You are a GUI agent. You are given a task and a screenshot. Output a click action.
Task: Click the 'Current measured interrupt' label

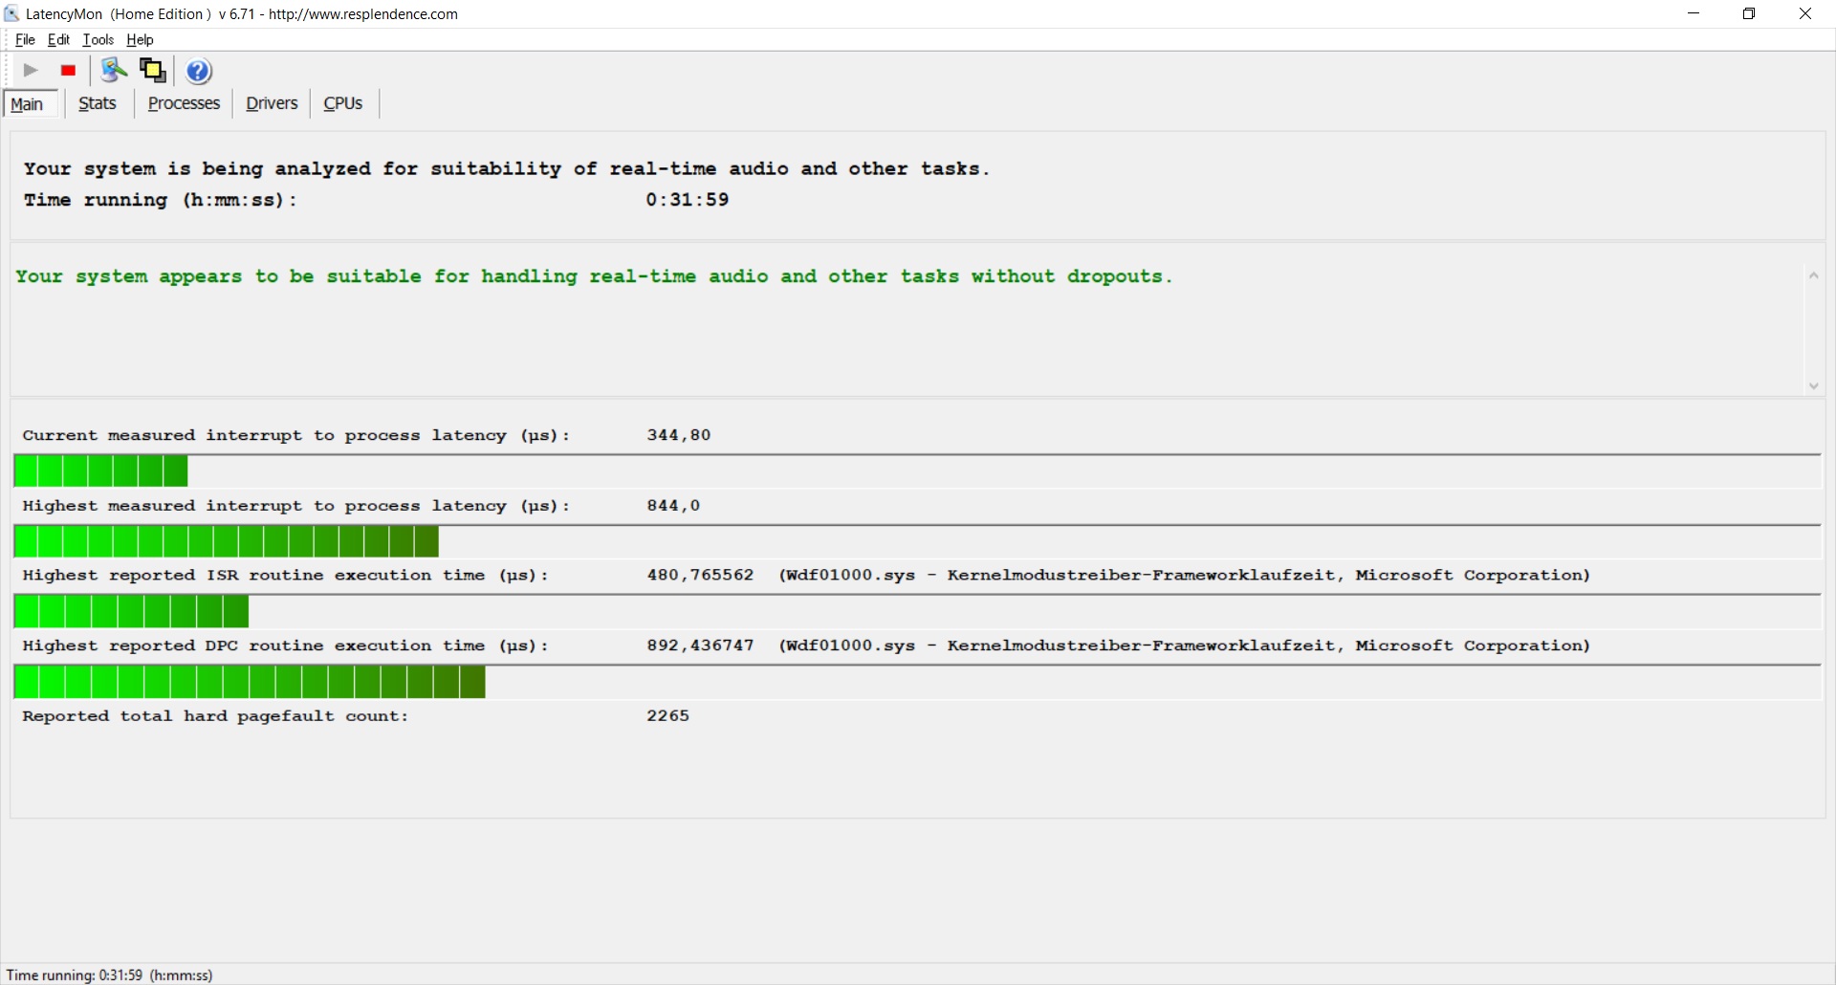coord(296,435)
